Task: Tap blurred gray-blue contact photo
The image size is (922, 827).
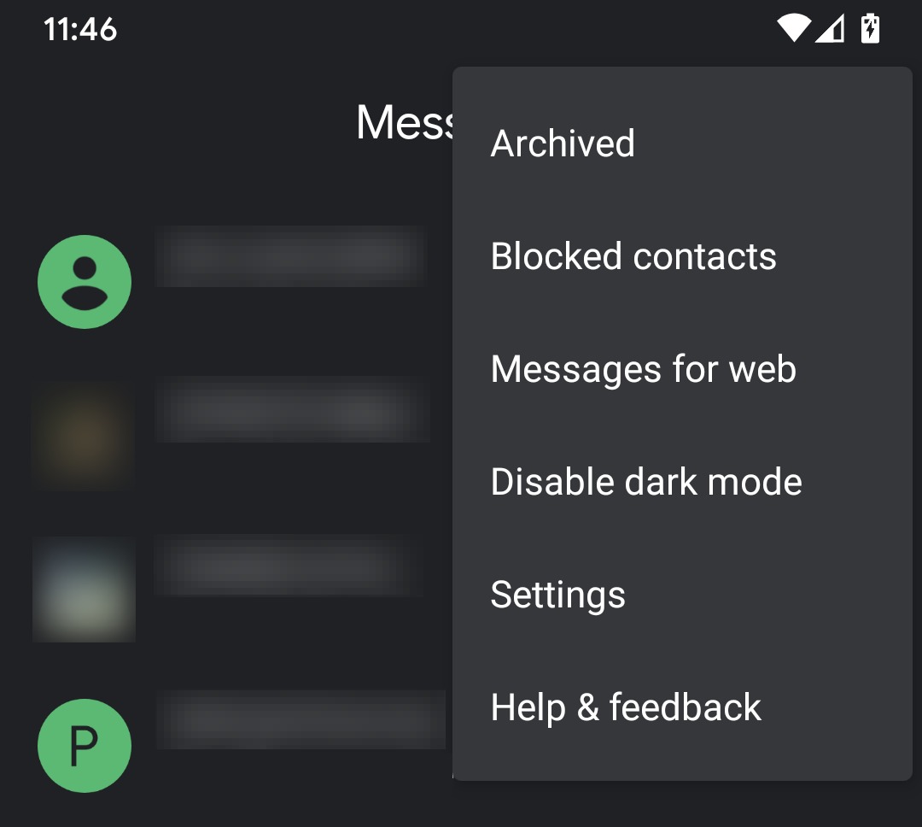Action: 84,589
